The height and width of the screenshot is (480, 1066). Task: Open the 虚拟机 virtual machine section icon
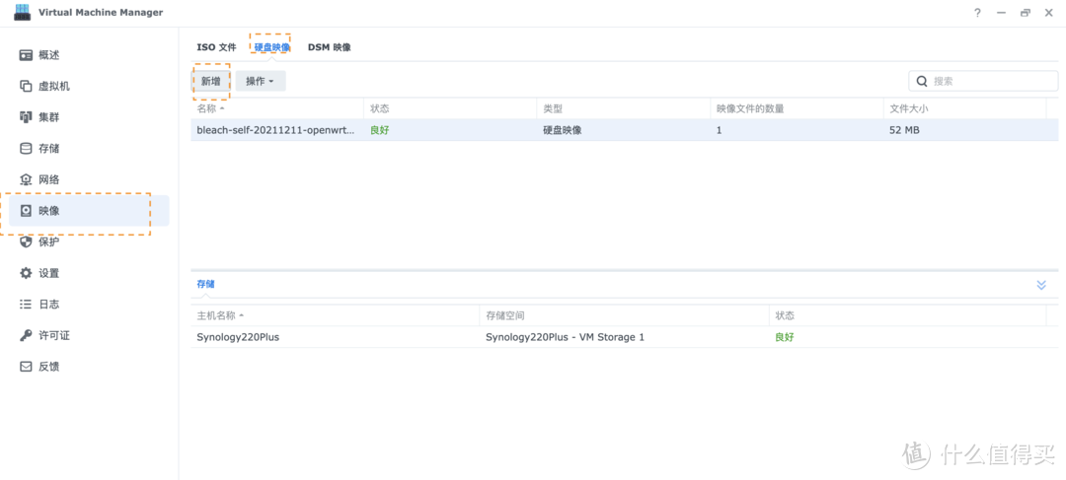[x=27, y=87]
